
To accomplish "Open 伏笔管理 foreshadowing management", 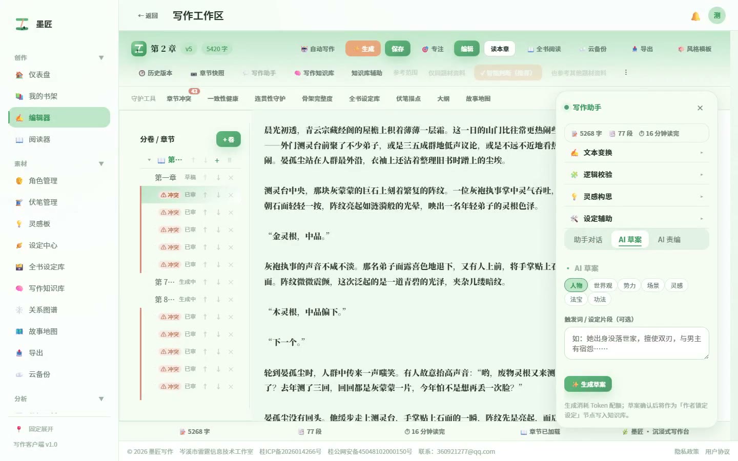I will 59,202.
